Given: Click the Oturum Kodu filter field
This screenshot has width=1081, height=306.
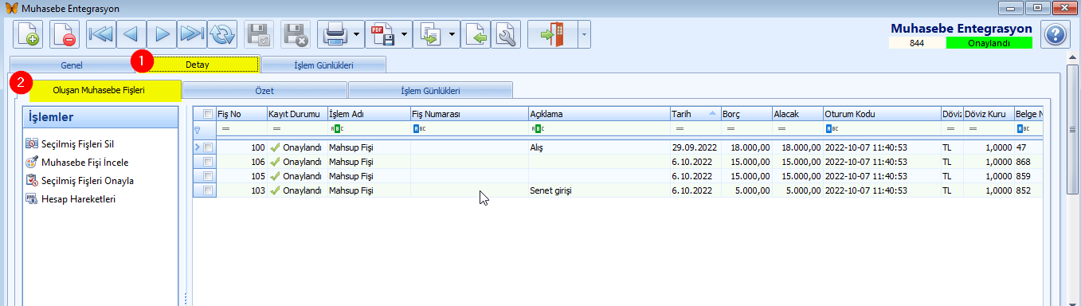Looking at the screenshot, I should [882, 128].
